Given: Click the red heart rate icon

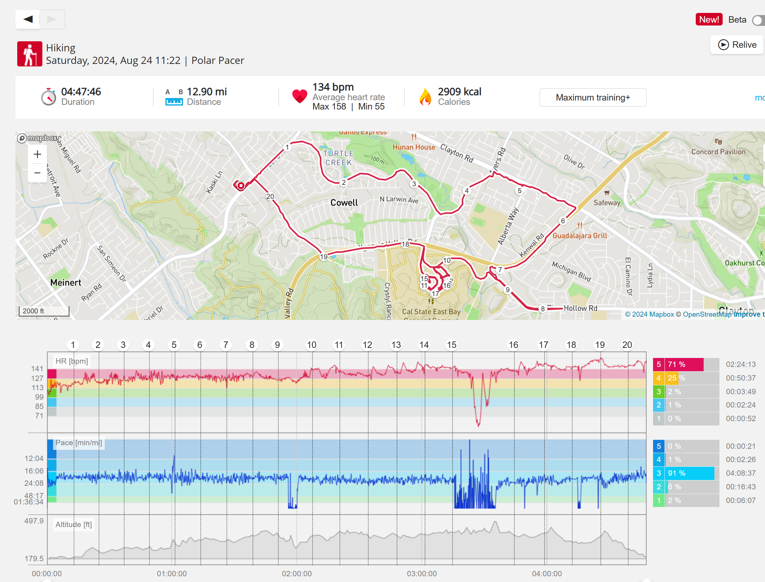Looking at the screenshot, I should [x=300, y=96].
